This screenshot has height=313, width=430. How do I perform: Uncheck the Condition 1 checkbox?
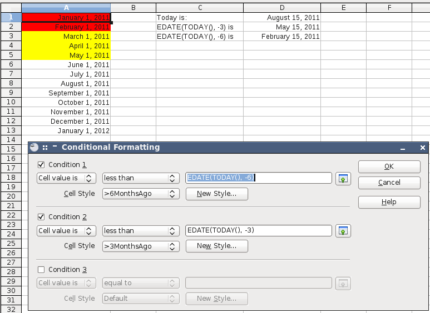click(41, 165)
